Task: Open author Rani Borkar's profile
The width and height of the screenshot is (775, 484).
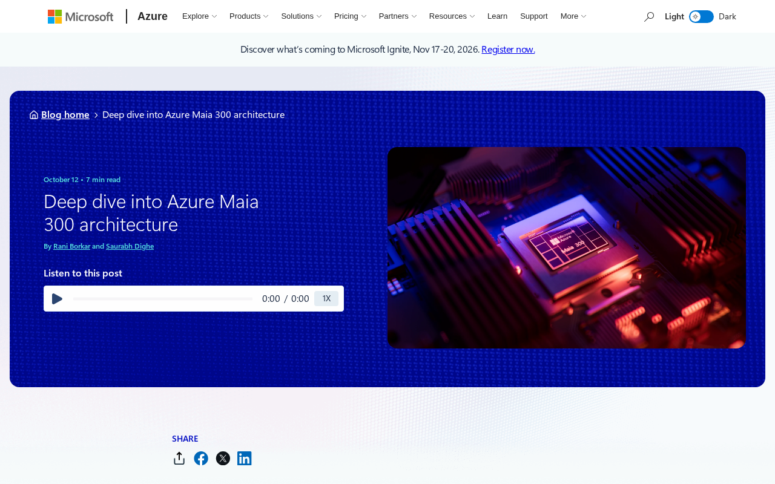Action: 71,246
